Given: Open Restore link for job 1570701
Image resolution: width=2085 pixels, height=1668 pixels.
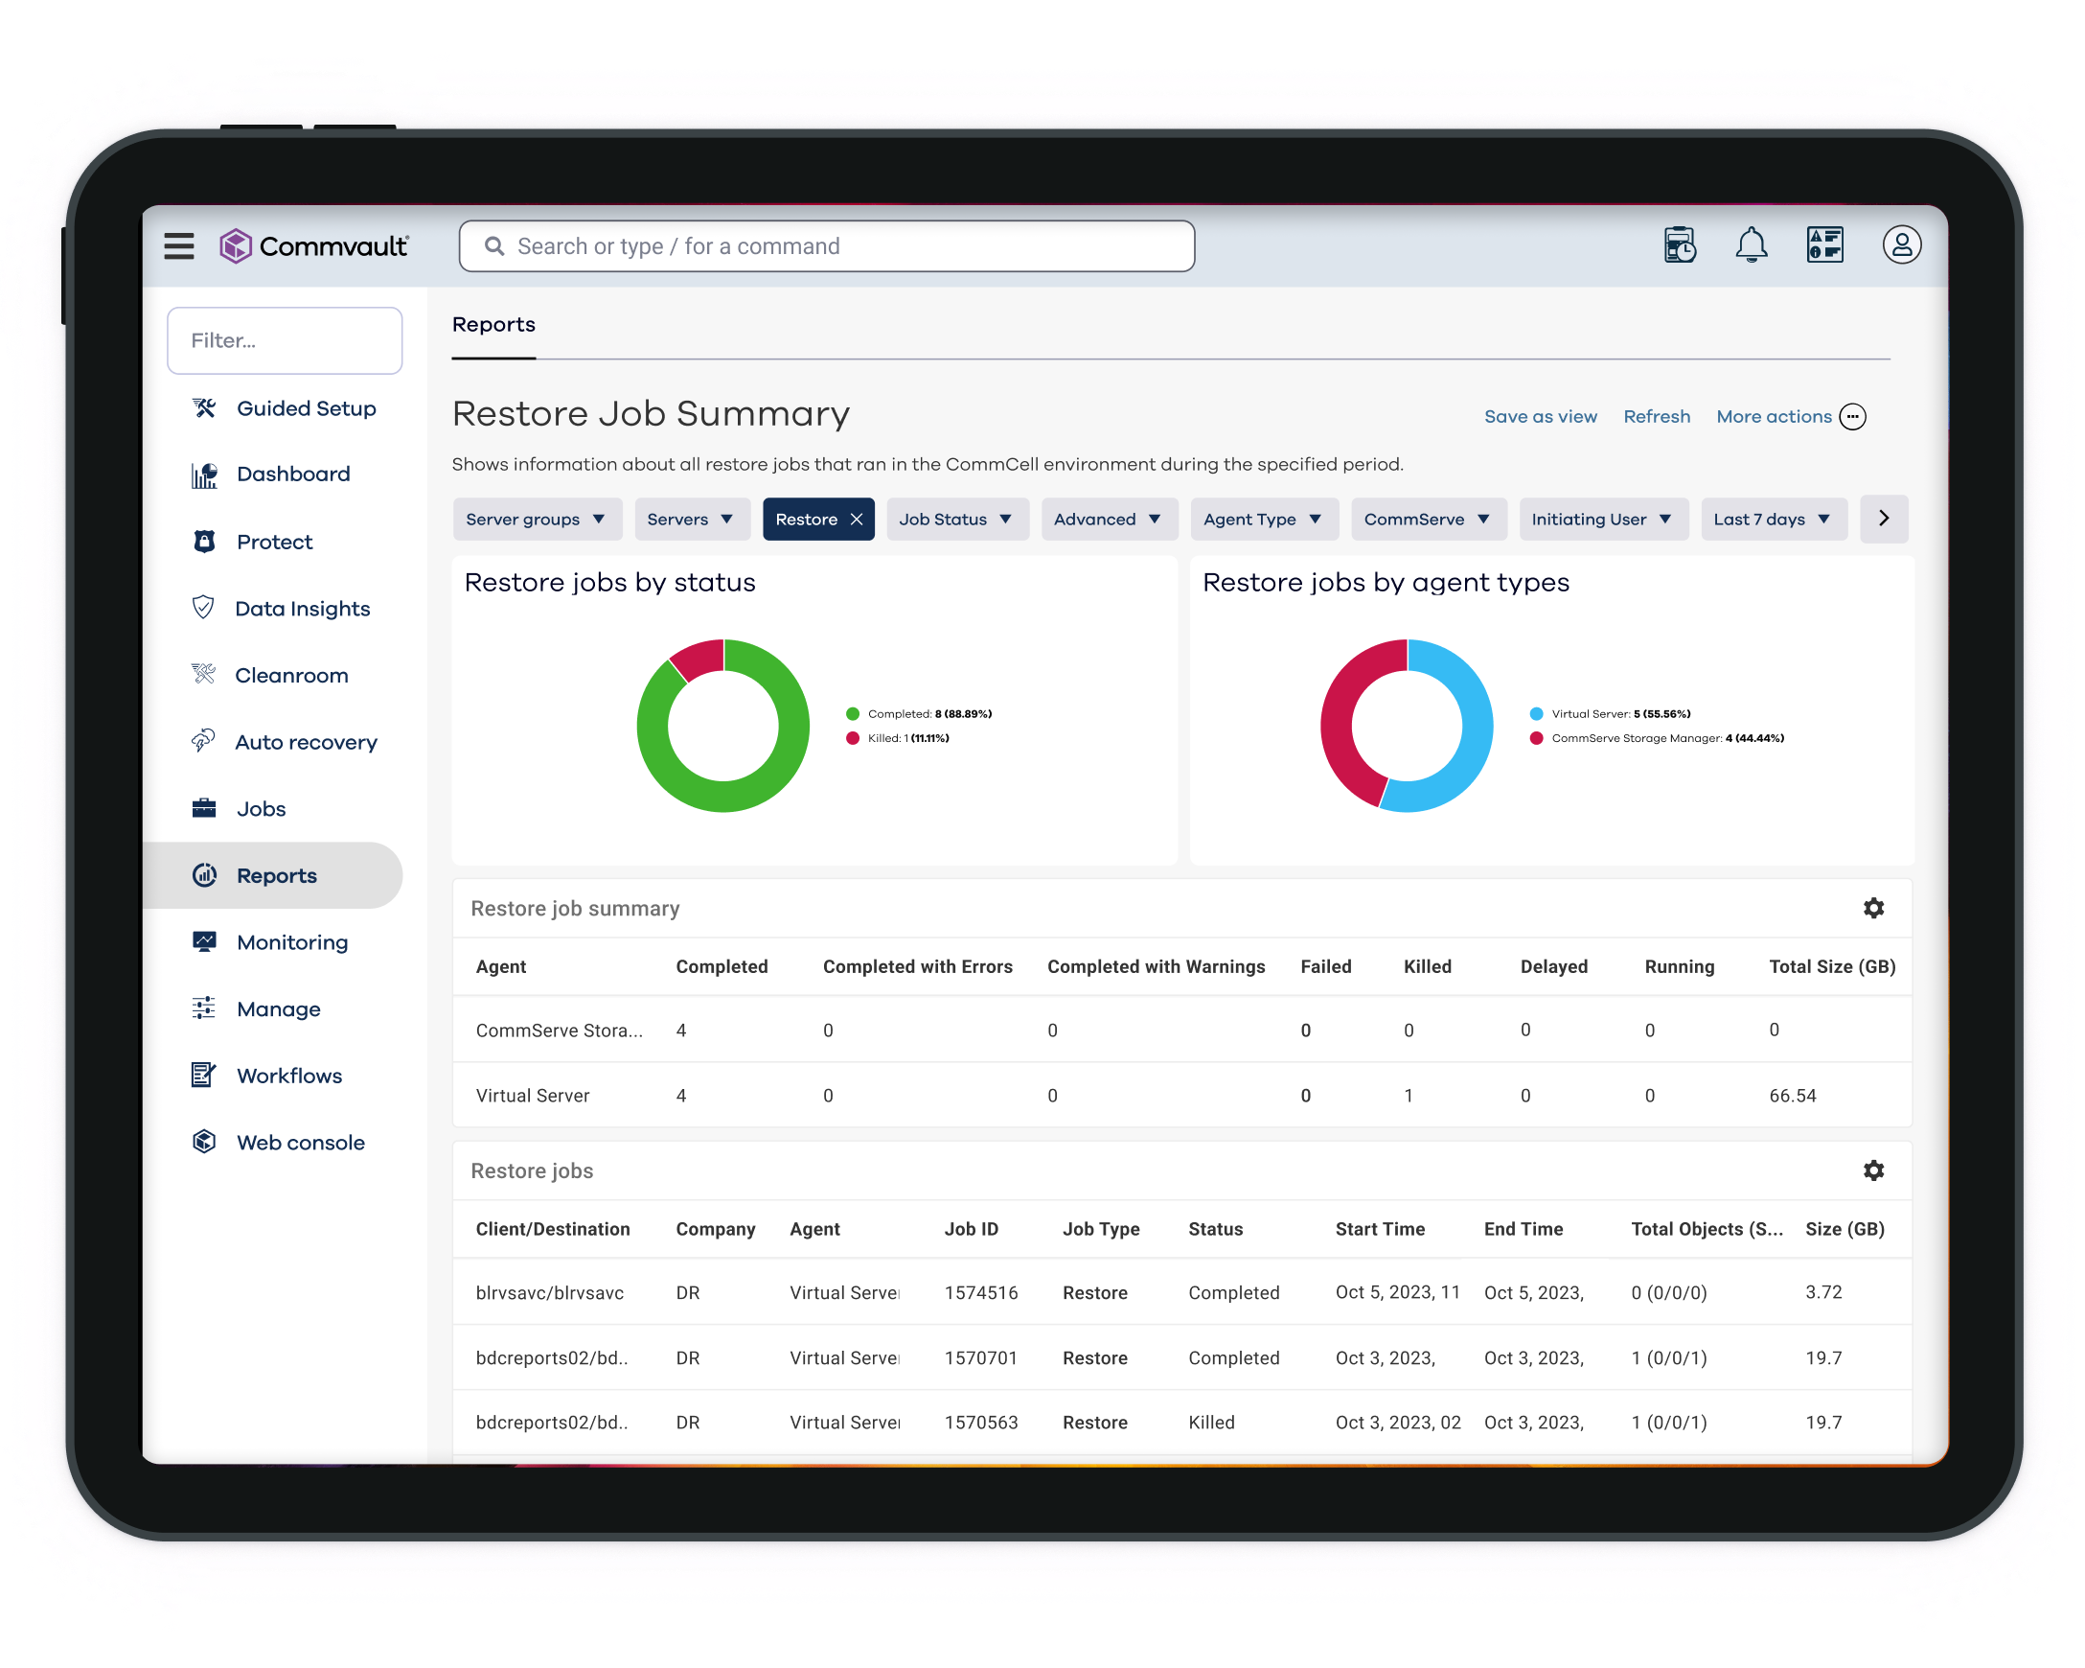Looking at the screenshot, I should (x=1095, y=1357).
